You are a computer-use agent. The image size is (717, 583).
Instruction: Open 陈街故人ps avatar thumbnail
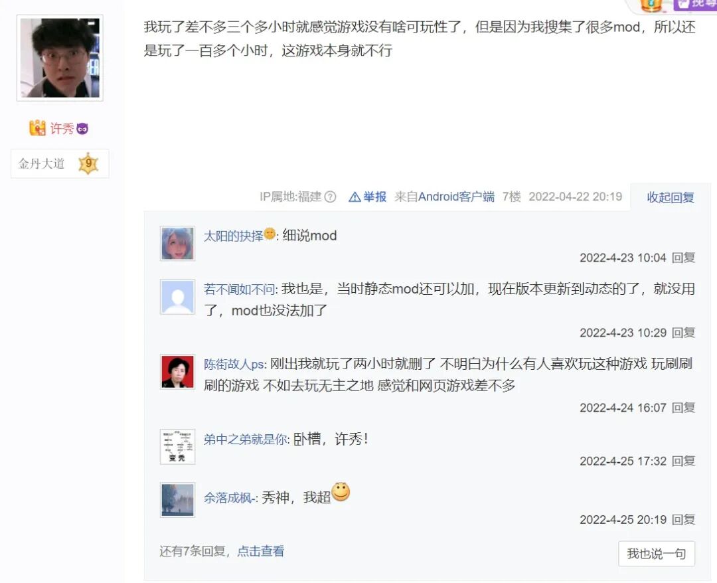pos(177,372)
